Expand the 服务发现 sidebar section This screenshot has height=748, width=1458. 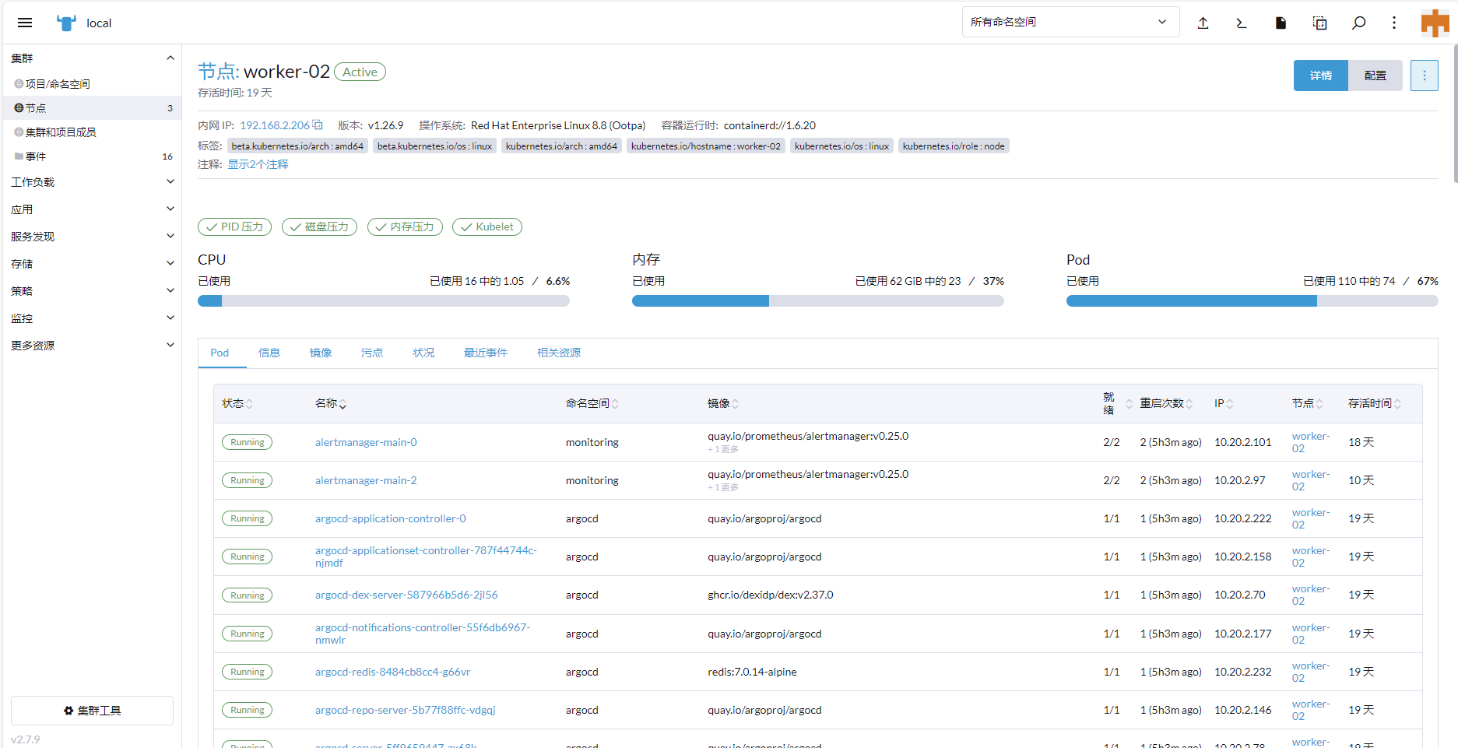pyautogui.click(x=170, y=236)
